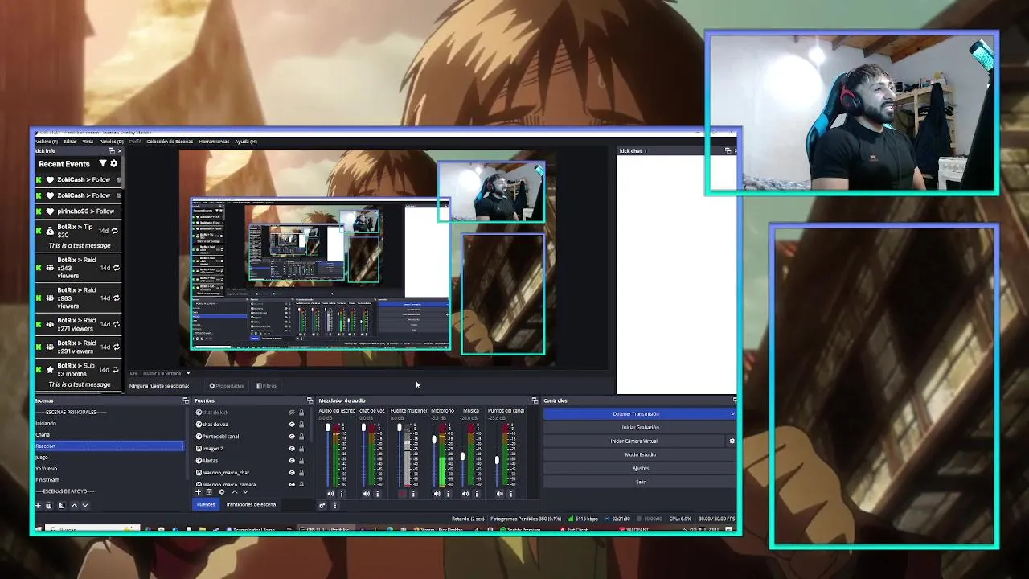Move selected source up in Fuentes
Viewport: 1029px width, 579px height.
[x=234, y=492]
